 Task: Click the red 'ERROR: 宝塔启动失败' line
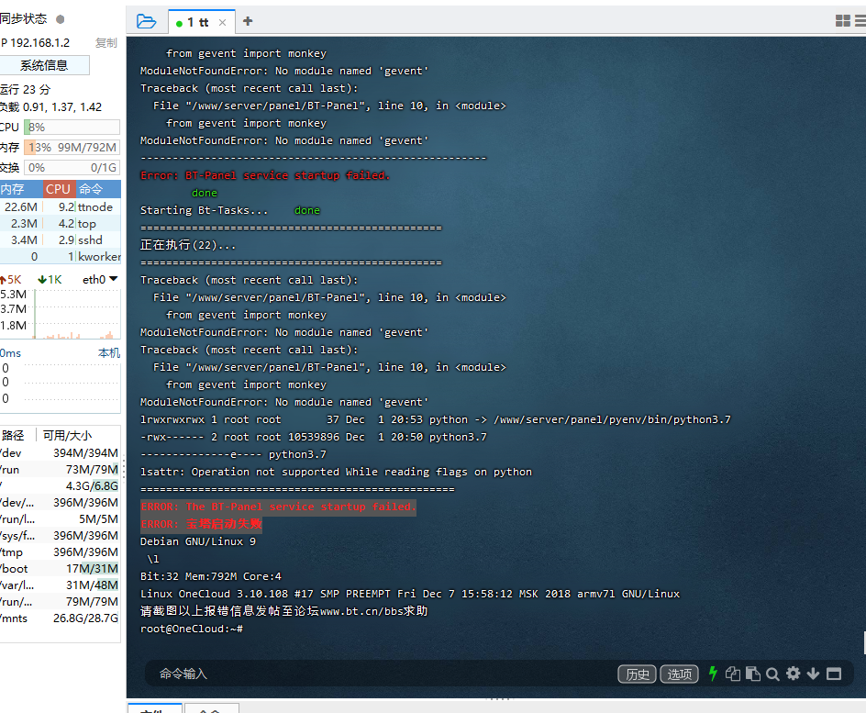(x=201, y=524)
